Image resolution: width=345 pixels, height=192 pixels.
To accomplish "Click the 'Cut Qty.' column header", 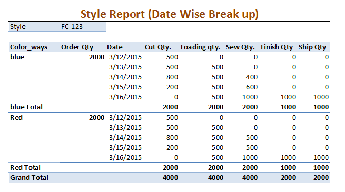I will click(x=158, y=47).
